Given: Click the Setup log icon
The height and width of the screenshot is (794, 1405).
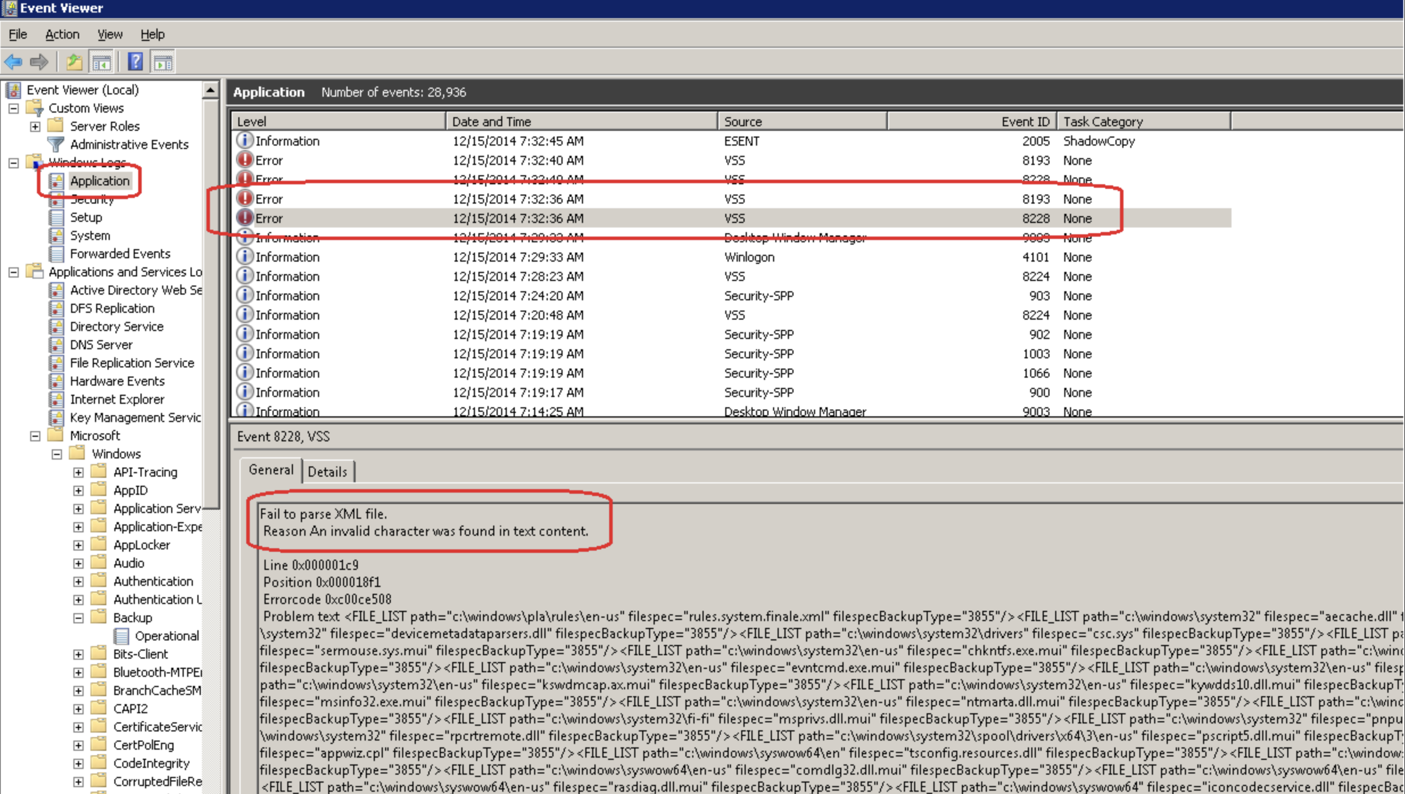Looking at the screenshot, I should pos(56,217).
